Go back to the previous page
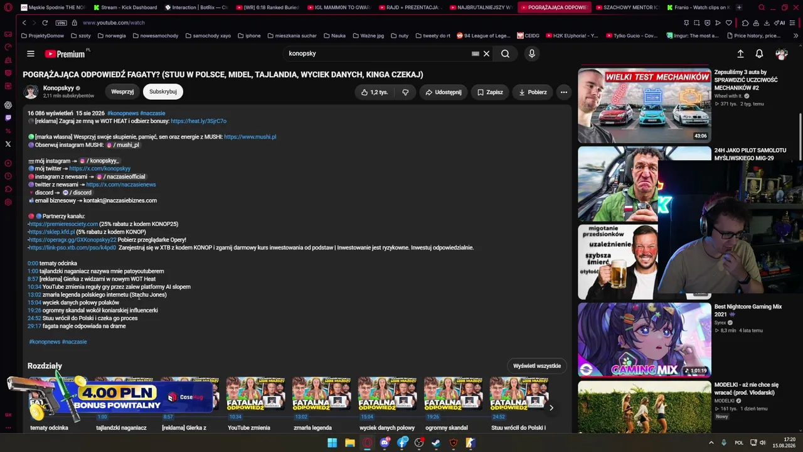The image size is (803, 452). pyautogui.click(x=24, y=23)
